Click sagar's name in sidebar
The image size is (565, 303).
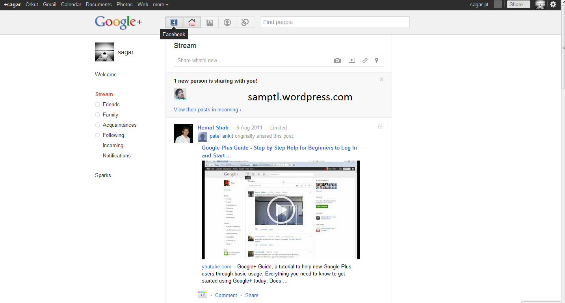click(126, 52)
